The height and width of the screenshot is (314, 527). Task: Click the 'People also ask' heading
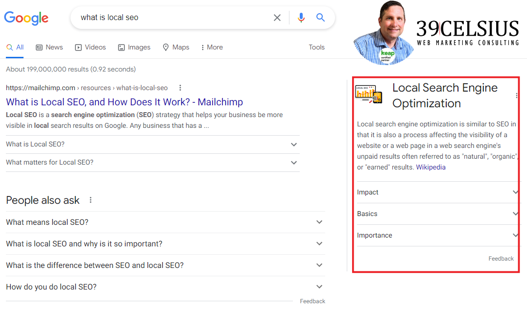[x=43, y=200]
